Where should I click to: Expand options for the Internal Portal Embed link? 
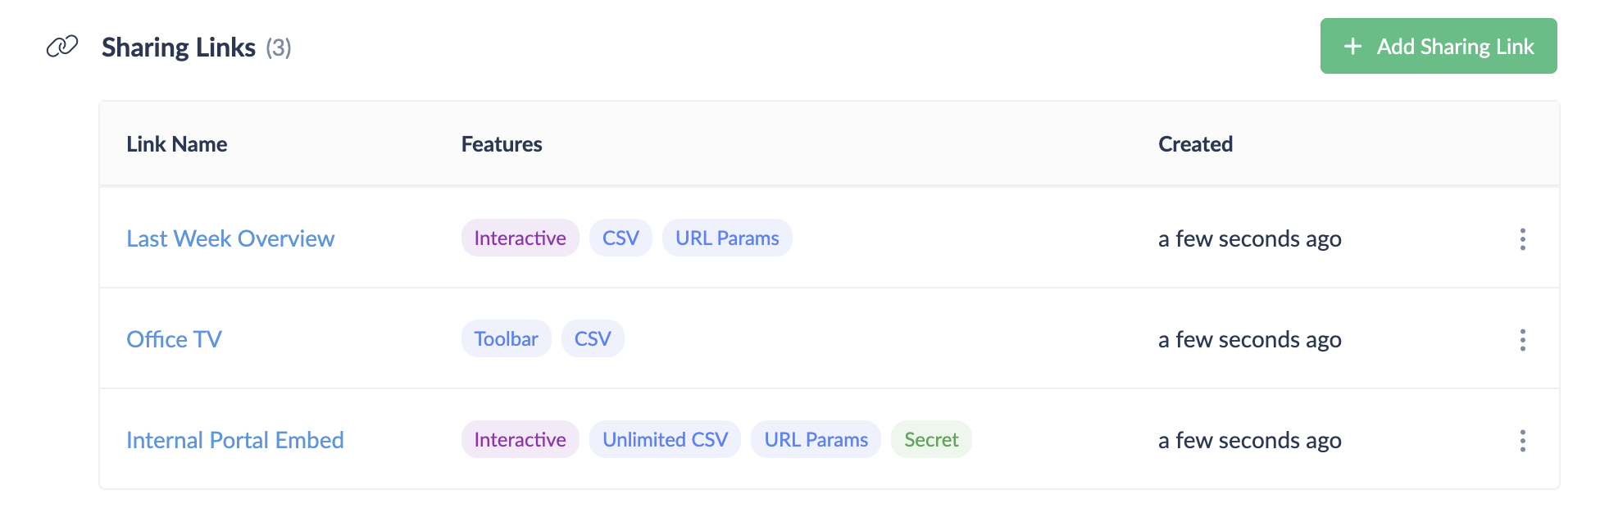tap(1522, 440)
